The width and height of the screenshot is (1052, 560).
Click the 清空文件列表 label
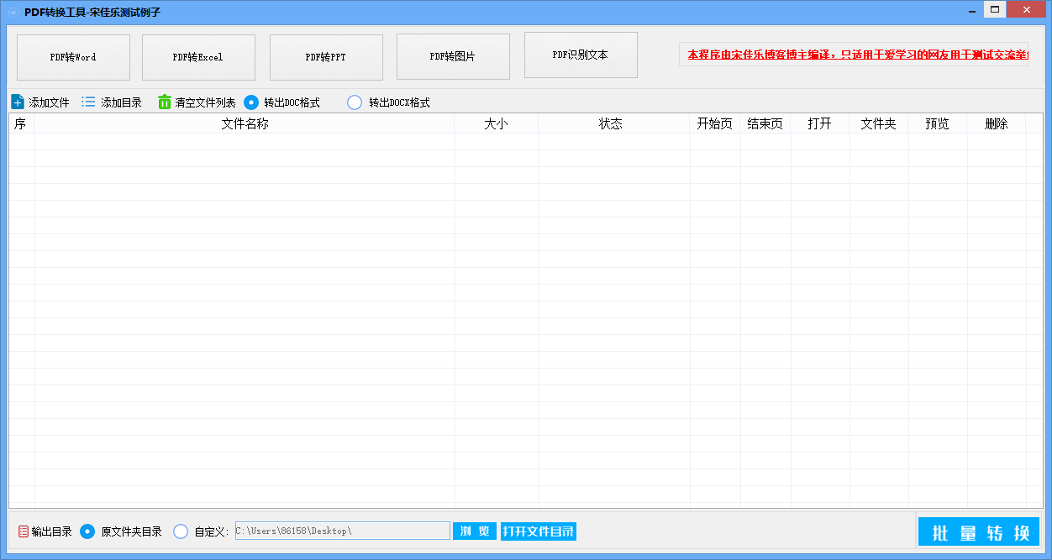206,102
